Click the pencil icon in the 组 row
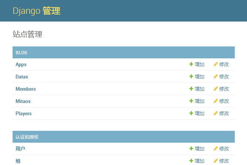Image resolution: width=247 pixels, height=165 pixels. (216, 161)
